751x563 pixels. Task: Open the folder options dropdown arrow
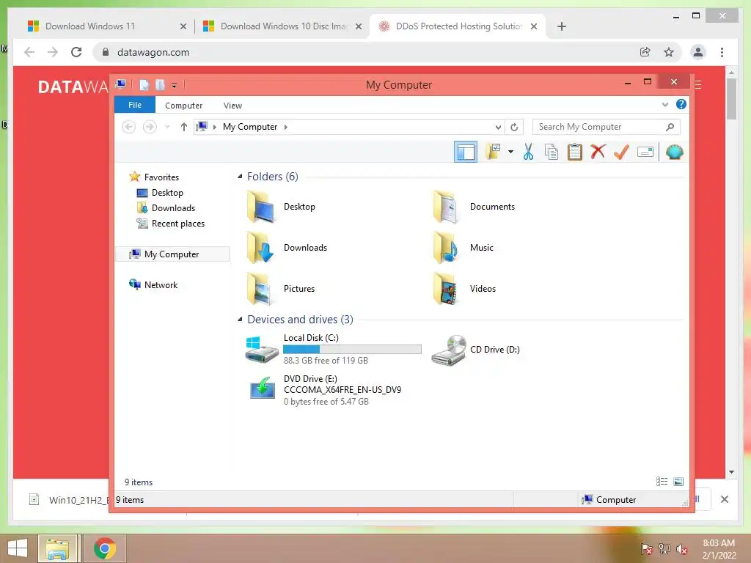click(x=510, y=152)
